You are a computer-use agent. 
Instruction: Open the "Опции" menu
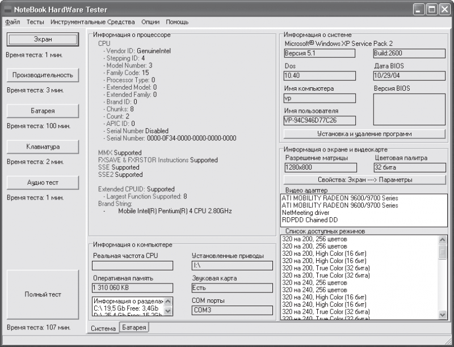tap(150, 22)
